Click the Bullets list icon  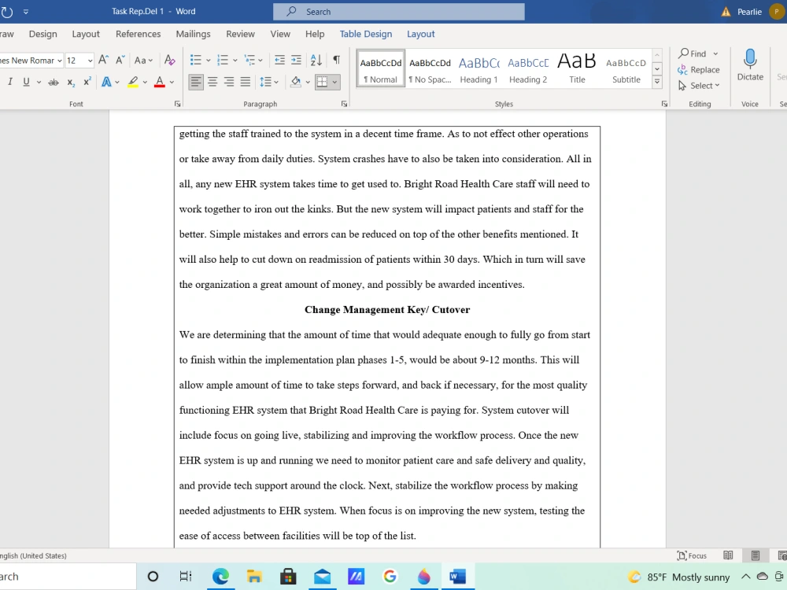pos(196,61)
